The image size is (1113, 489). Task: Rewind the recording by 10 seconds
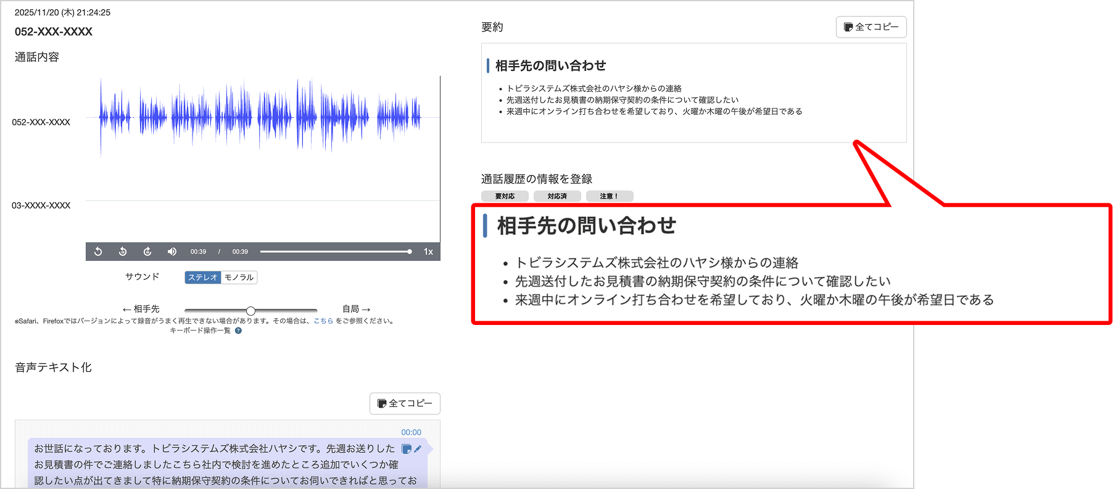click(123, 252)
